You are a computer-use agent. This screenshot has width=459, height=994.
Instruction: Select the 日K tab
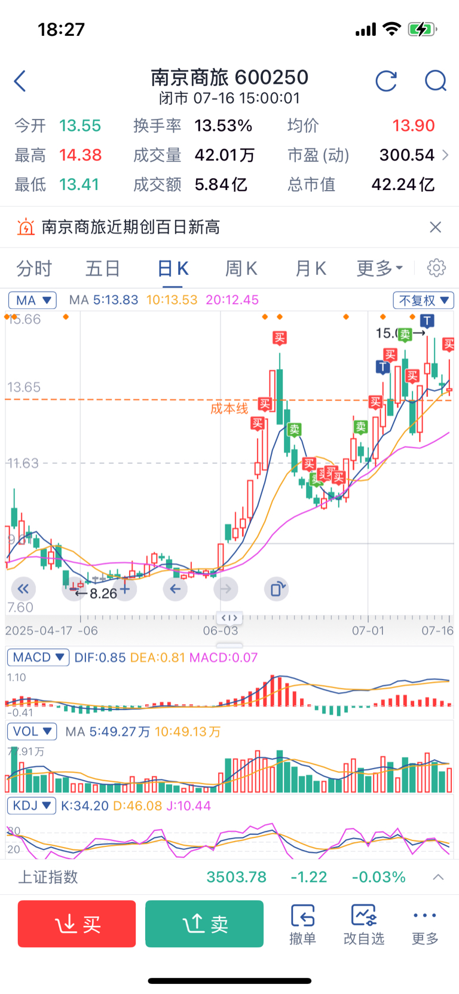(x=173, y=268)
